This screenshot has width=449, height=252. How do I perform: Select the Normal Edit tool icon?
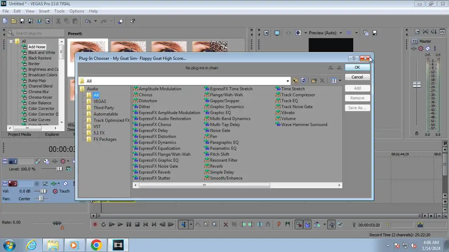(183, 224)
